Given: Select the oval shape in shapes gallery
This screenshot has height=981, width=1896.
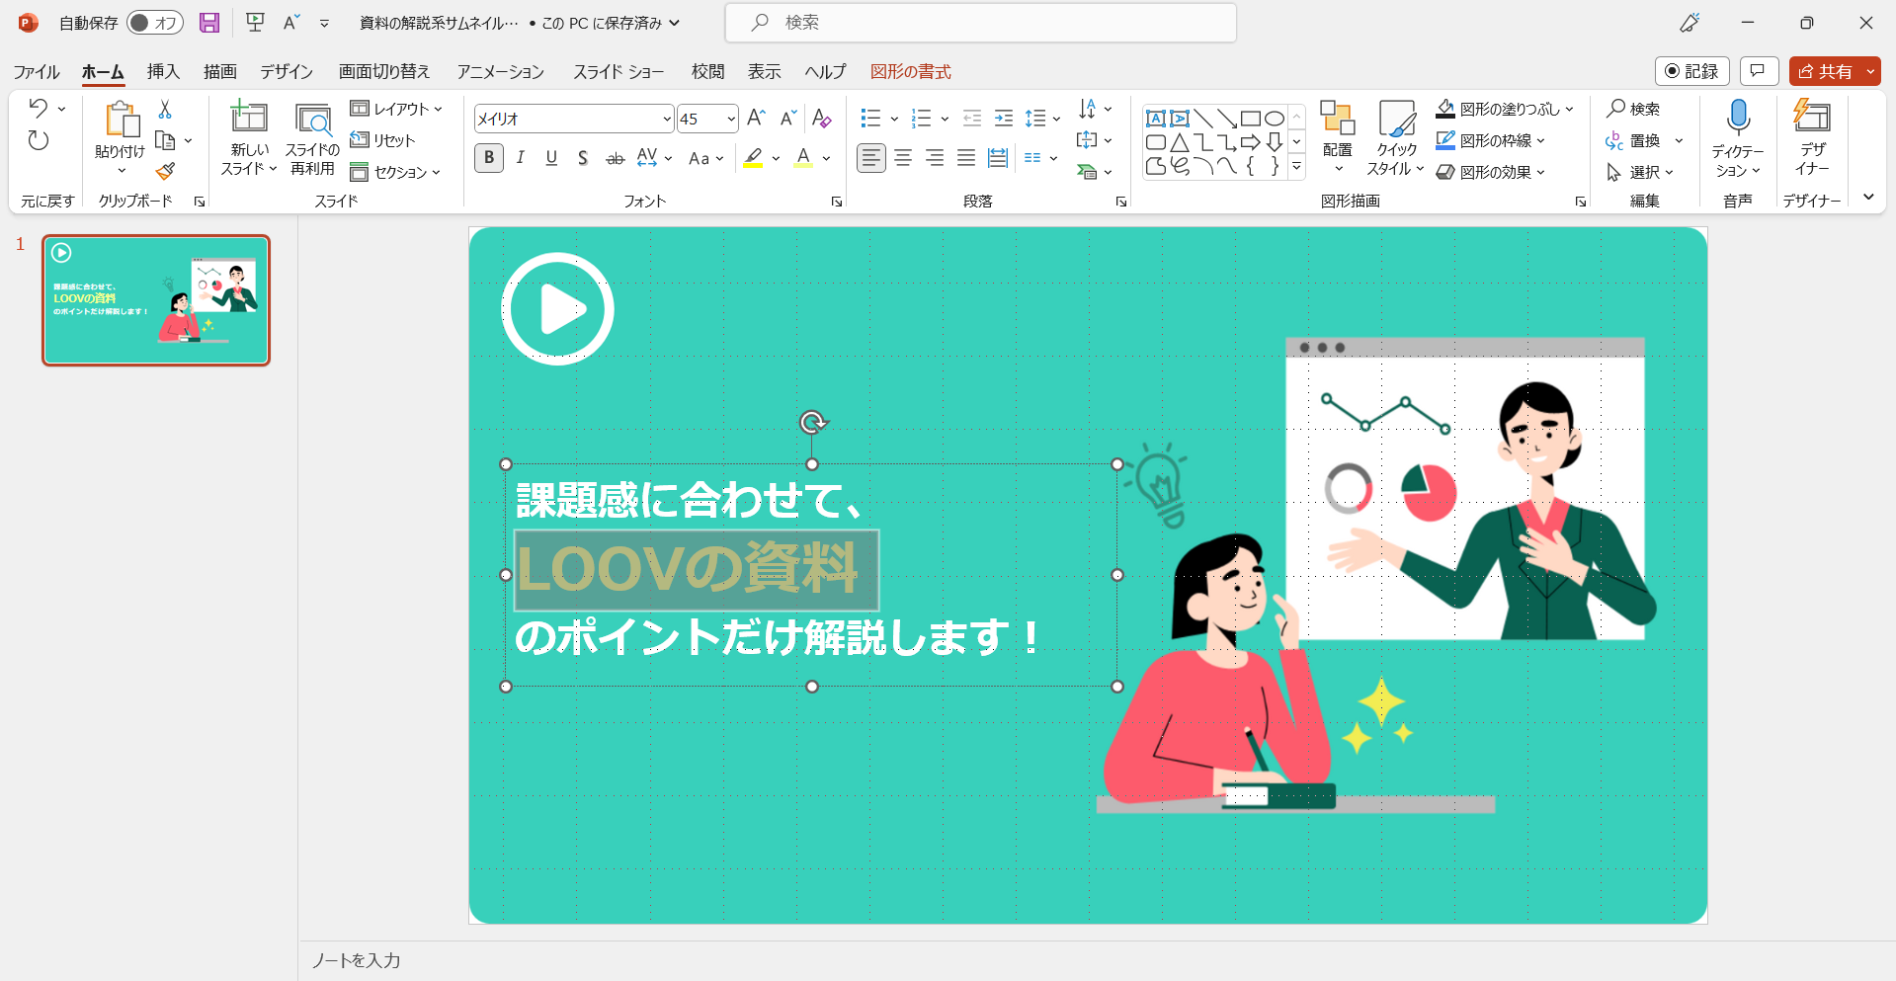Looking at the screenshot, I should [x=1275, y=119].
